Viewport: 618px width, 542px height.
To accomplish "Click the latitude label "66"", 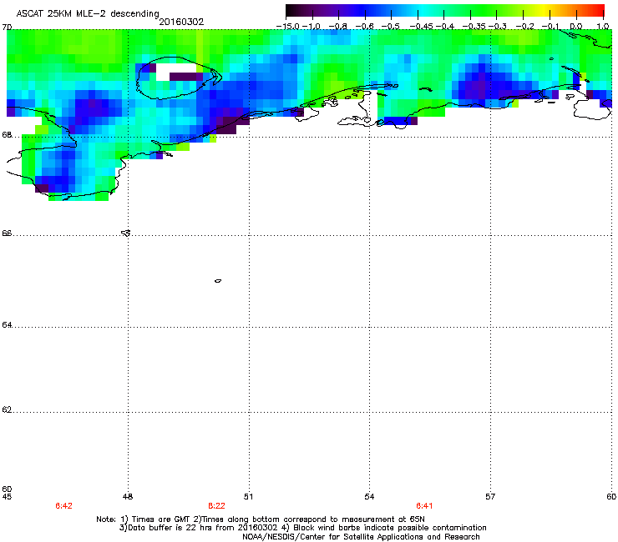I will [7, 233].
